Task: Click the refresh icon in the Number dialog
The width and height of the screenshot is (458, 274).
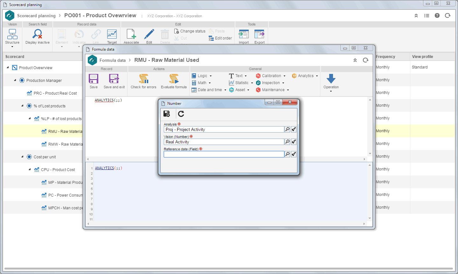Action: (181, 114)
